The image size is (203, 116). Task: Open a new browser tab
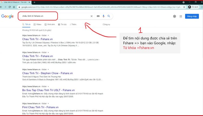point(34,2)
